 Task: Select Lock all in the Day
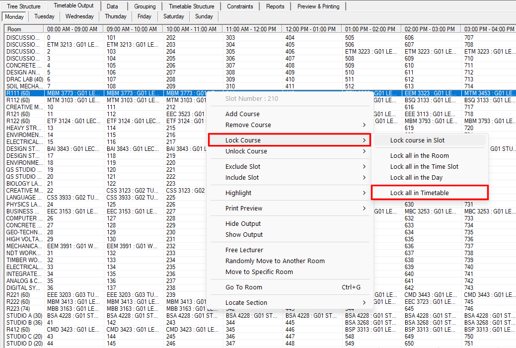point(430,178)
